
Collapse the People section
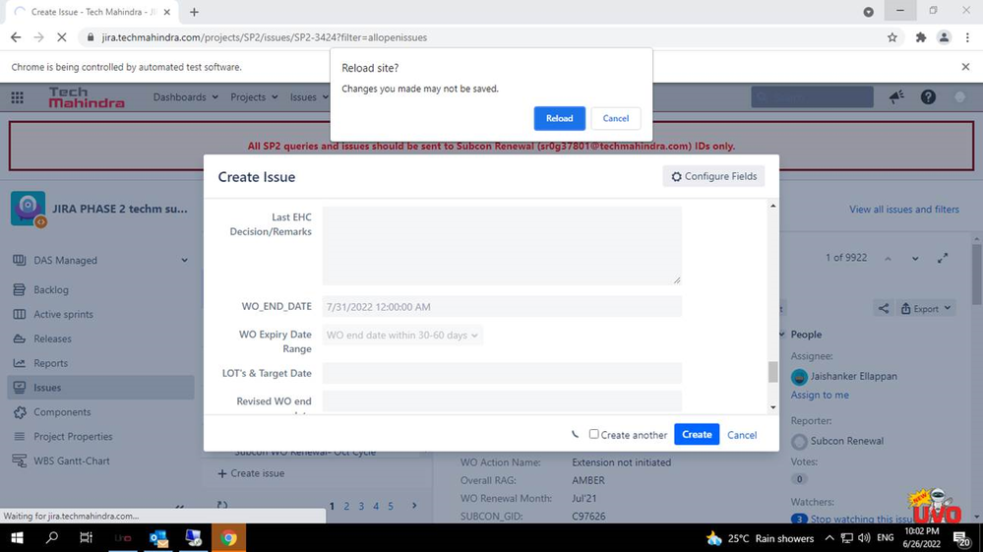coord(782,335)
